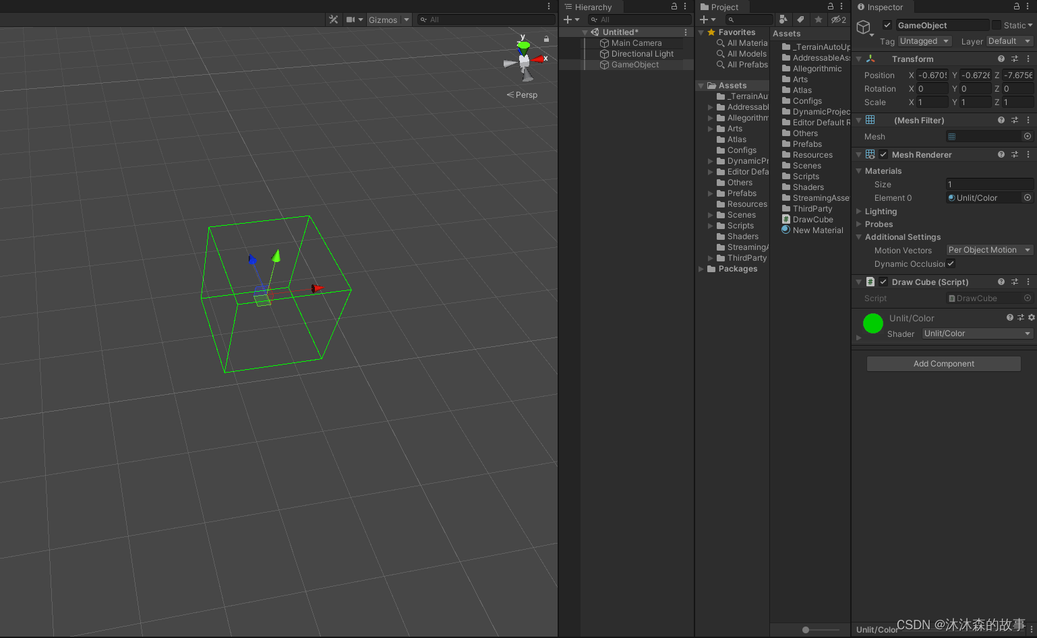Toggle hidden packages visibility icon
The image size is (1037, 638).
(x=838, y=20)
